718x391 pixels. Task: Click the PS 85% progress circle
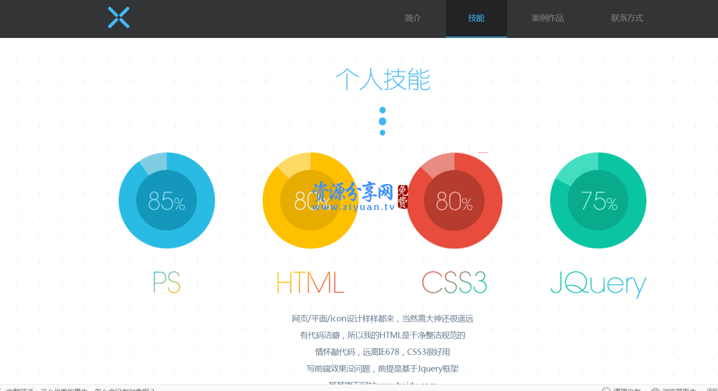coord(167,200)
